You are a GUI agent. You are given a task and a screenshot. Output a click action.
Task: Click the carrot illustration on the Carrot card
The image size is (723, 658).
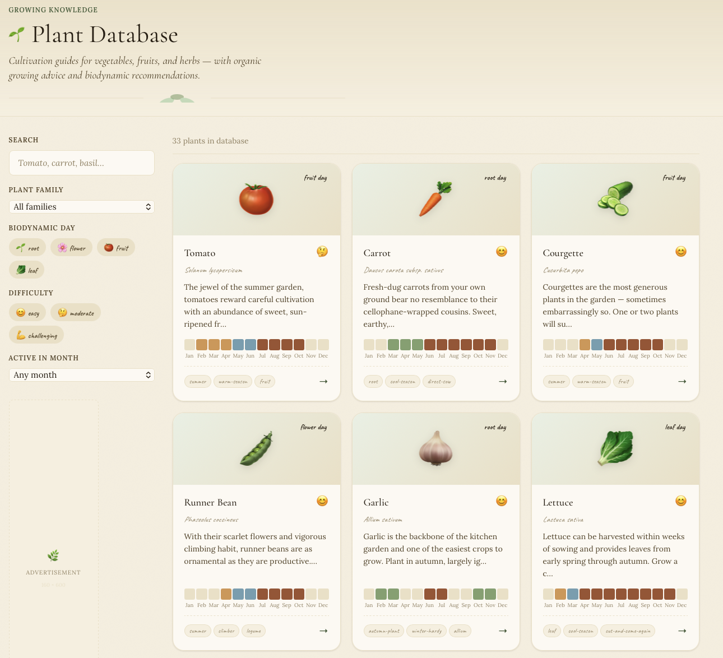tap(435, 198)
